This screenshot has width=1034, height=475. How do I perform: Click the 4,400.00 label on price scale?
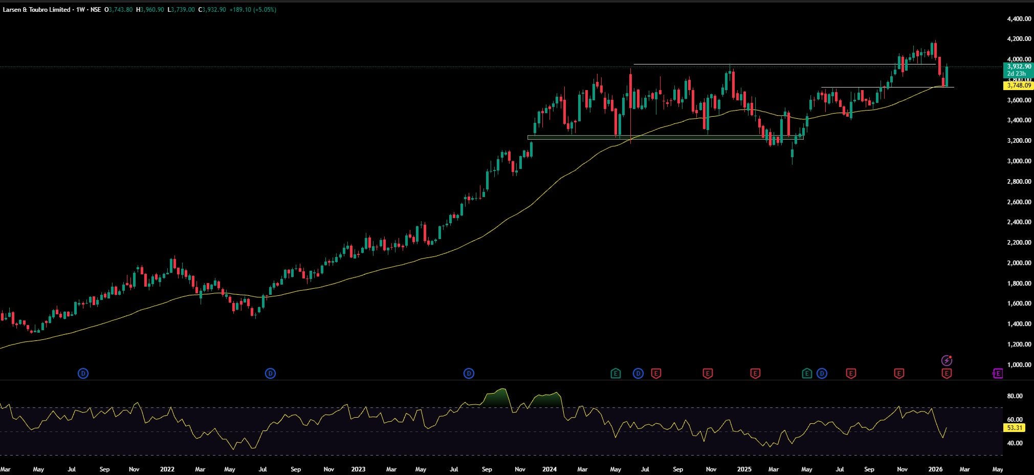point(1018,19)
